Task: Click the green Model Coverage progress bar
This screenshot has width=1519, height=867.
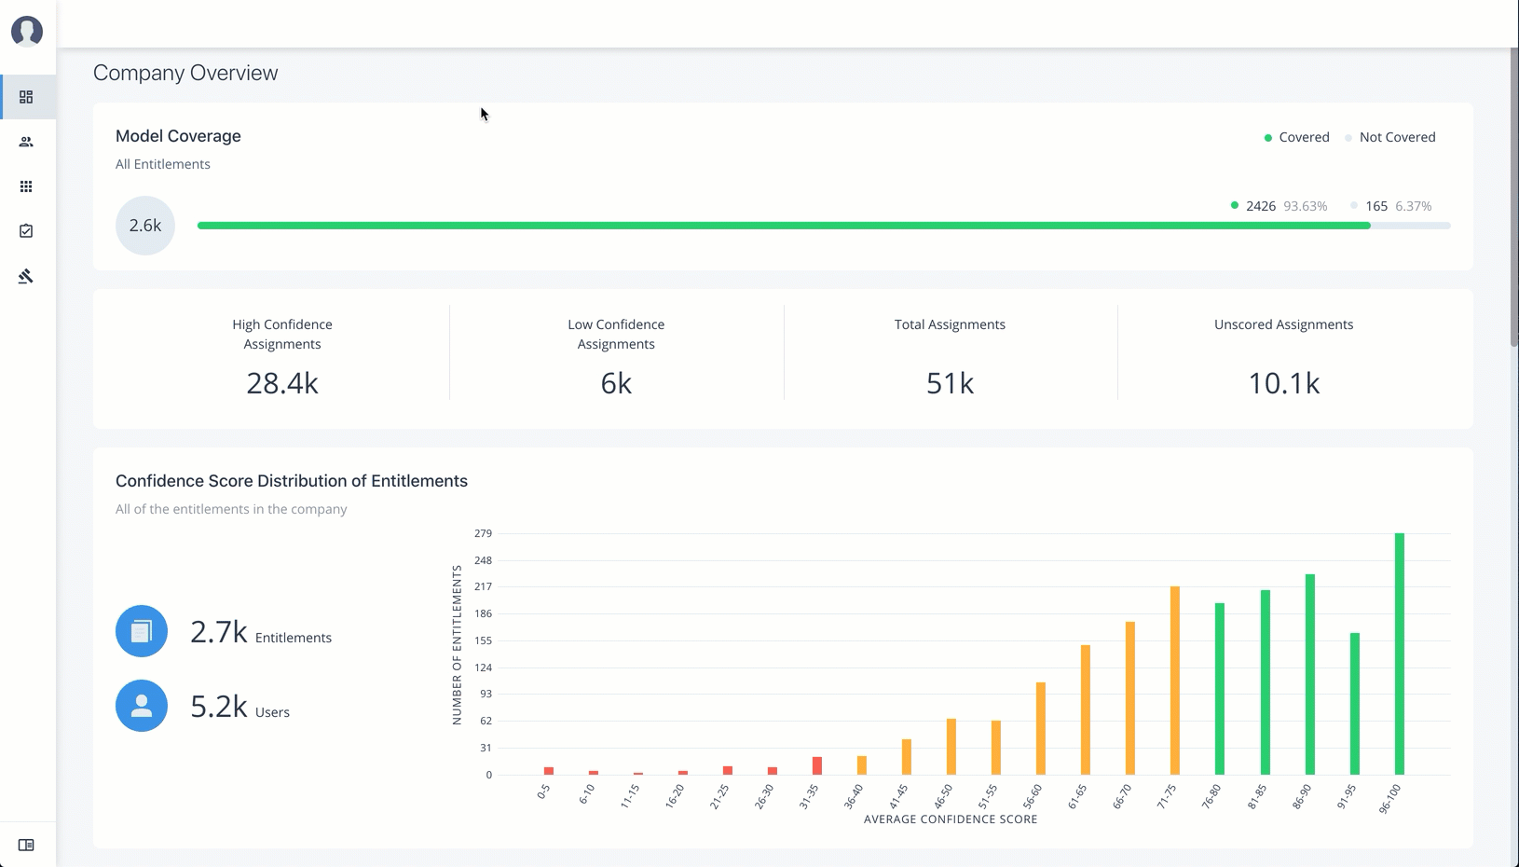Action: pos(783,226)
